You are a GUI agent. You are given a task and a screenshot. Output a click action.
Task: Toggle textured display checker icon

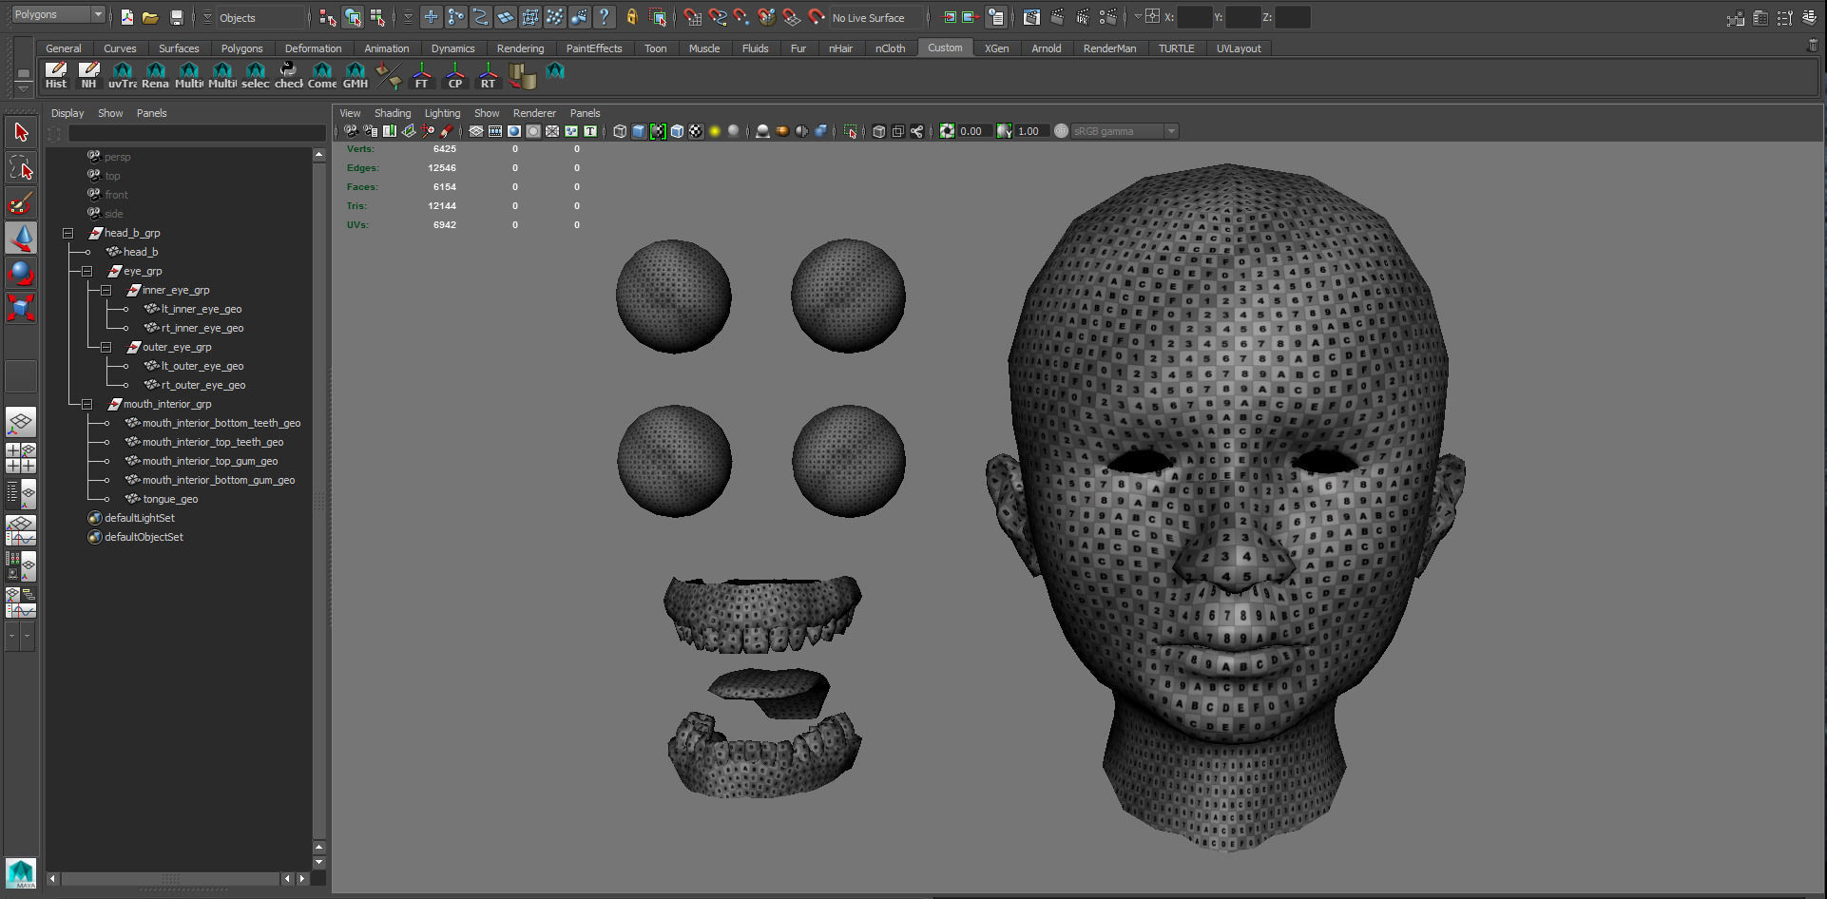pos(696,131)
